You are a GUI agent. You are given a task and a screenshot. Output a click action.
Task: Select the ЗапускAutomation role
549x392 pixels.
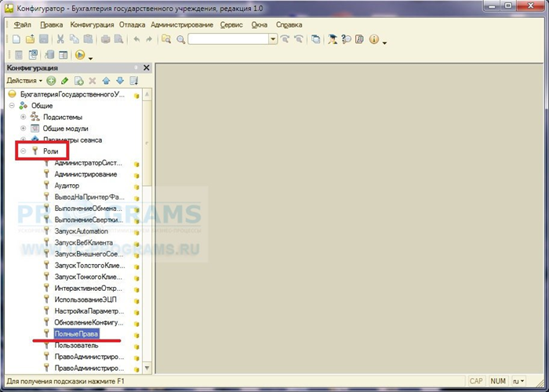[x=82, y=231]
